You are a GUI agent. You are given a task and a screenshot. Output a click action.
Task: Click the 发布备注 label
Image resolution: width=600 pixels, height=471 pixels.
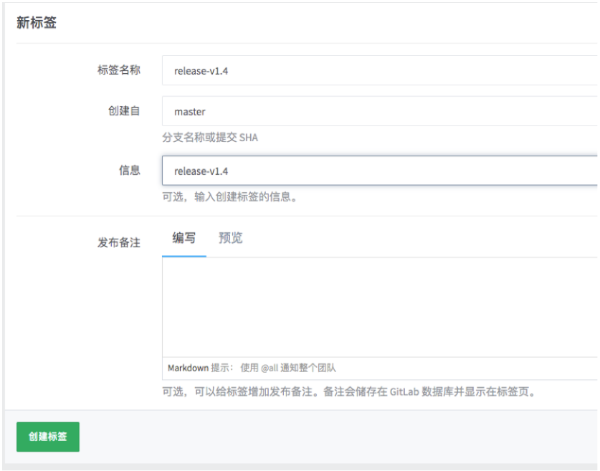tap(118, 242)
